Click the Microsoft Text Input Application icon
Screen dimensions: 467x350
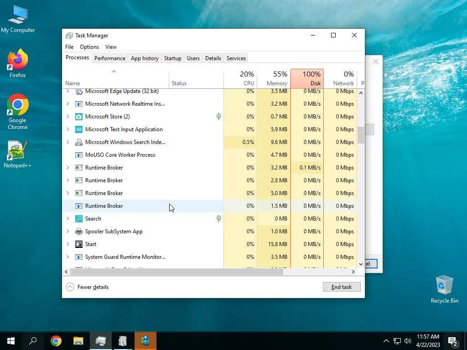point(78,129)
